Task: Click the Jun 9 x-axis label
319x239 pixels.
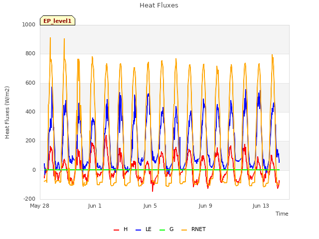Action: click(x=205, y=206)
